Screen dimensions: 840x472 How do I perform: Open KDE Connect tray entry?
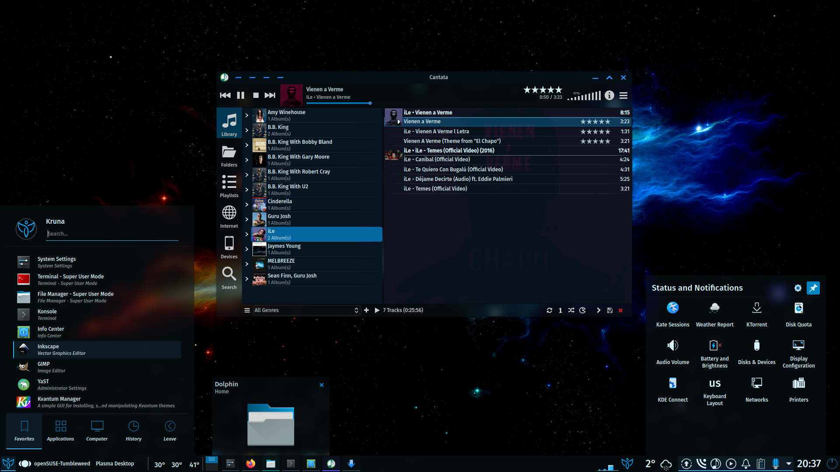pyautogui.click(x=673, y=389)
